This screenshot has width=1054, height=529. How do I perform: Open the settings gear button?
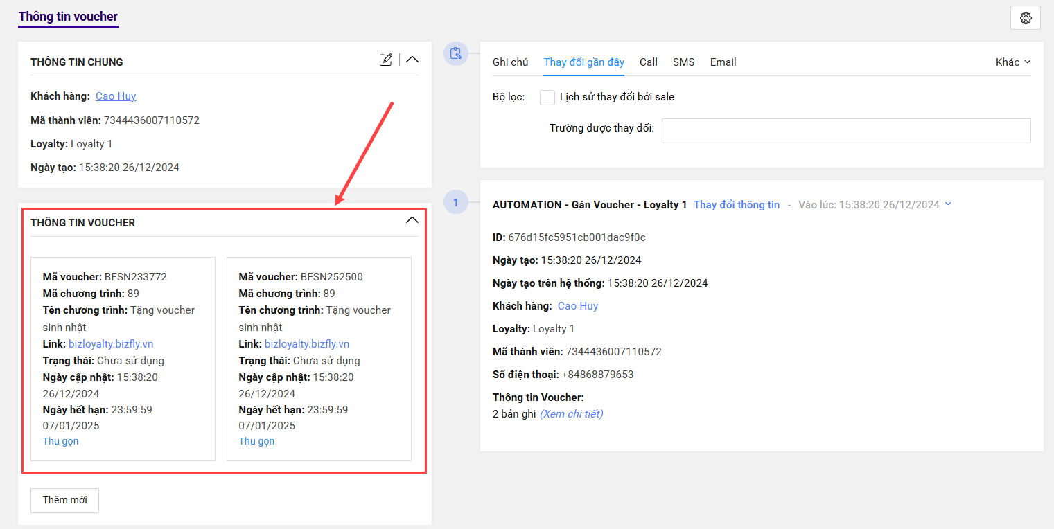[1026, 18]
